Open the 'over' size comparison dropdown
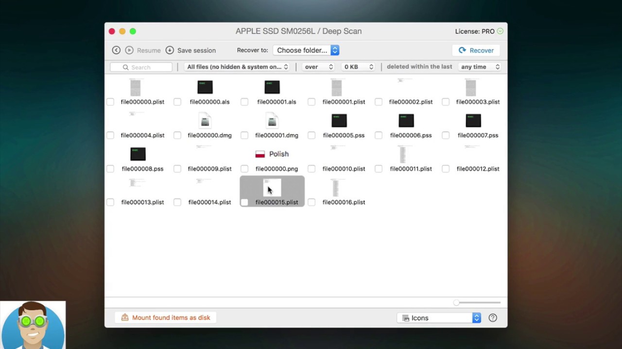The image size is (622, 349). tap(319, 67)
